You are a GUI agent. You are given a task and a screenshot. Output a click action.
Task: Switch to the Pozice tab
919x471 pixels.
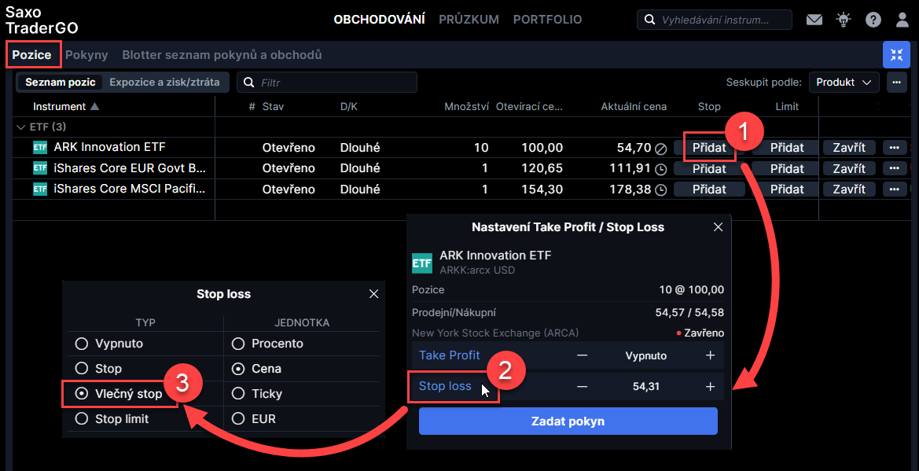32,55
